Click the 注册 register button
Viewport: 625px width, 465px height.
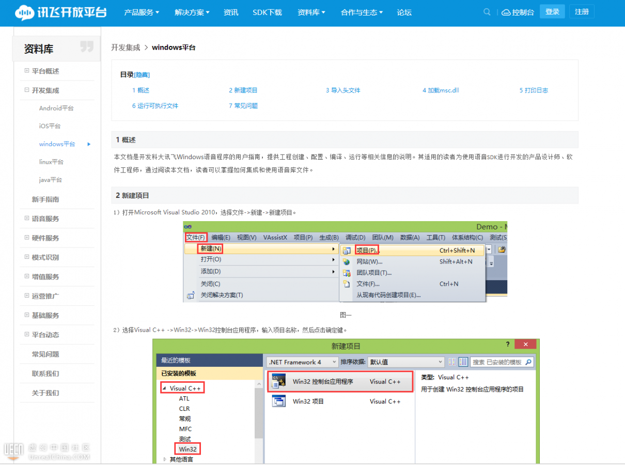(x=582, y=11)
